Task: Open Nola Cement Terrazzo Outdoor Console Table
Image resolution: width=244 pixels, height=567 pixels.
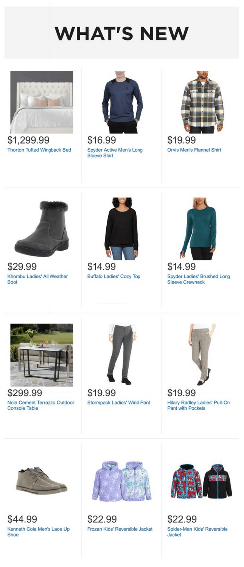Action: [41, 406]
